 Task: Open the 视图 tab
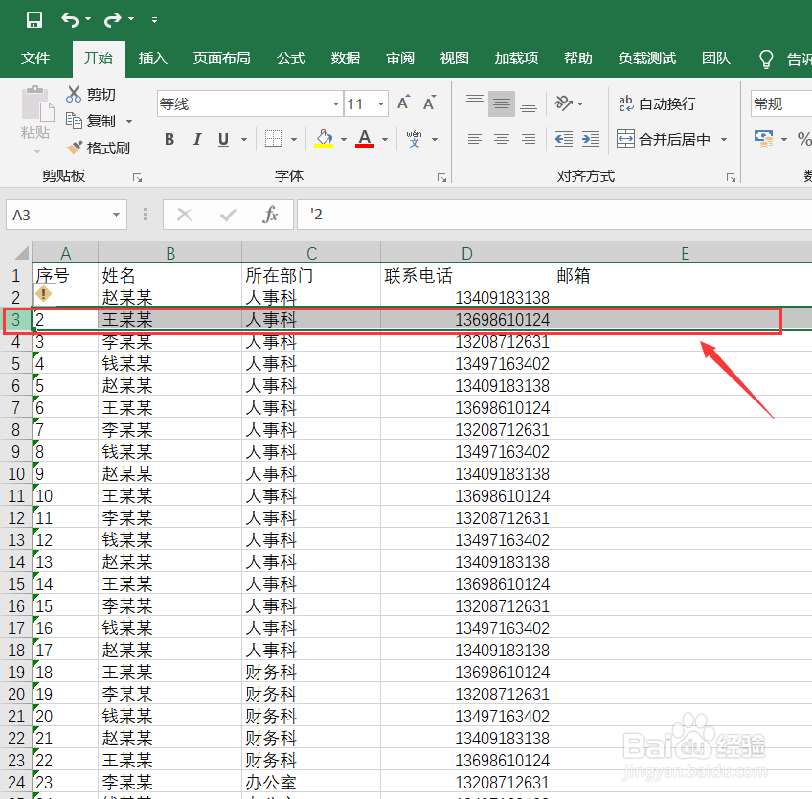pos(454,58)
